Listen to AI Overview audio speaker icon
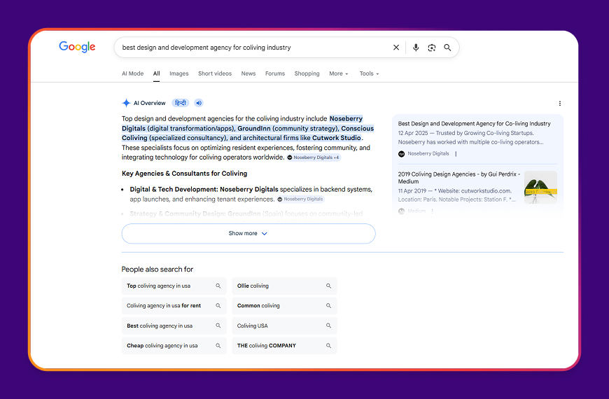 coord(199,103)
